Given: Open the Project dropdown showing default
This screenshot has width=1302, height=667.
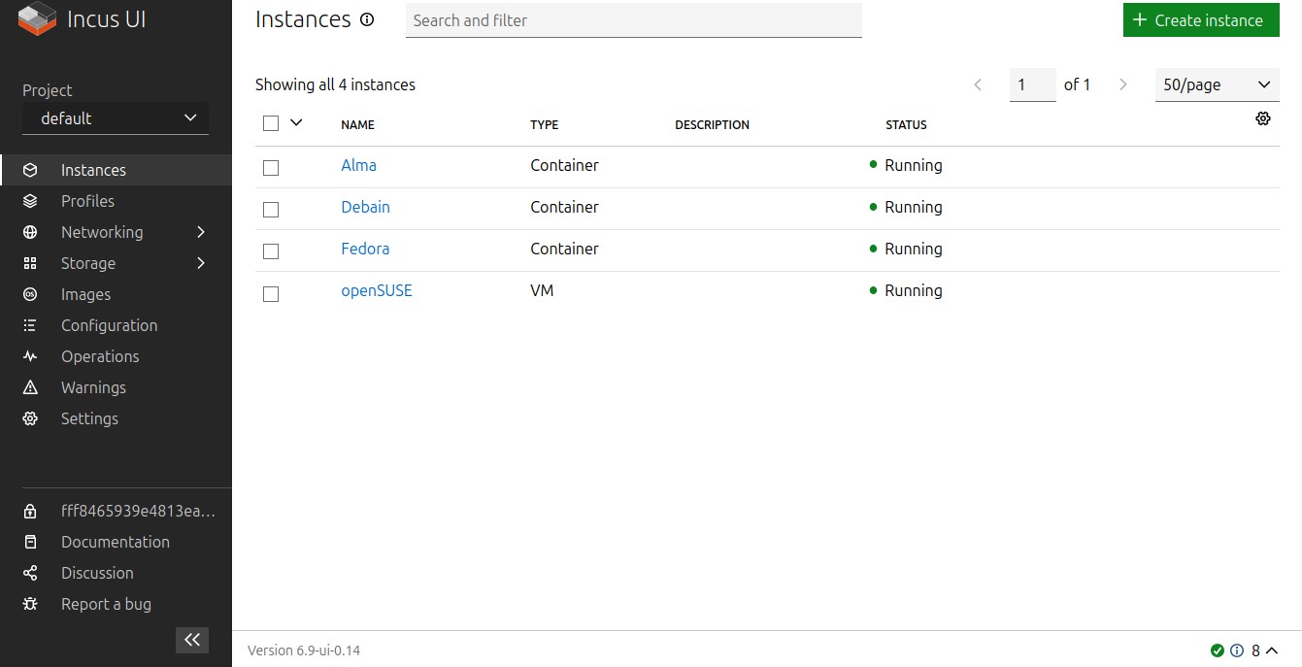Looking at the screenshot, I should tap(116, 118).
